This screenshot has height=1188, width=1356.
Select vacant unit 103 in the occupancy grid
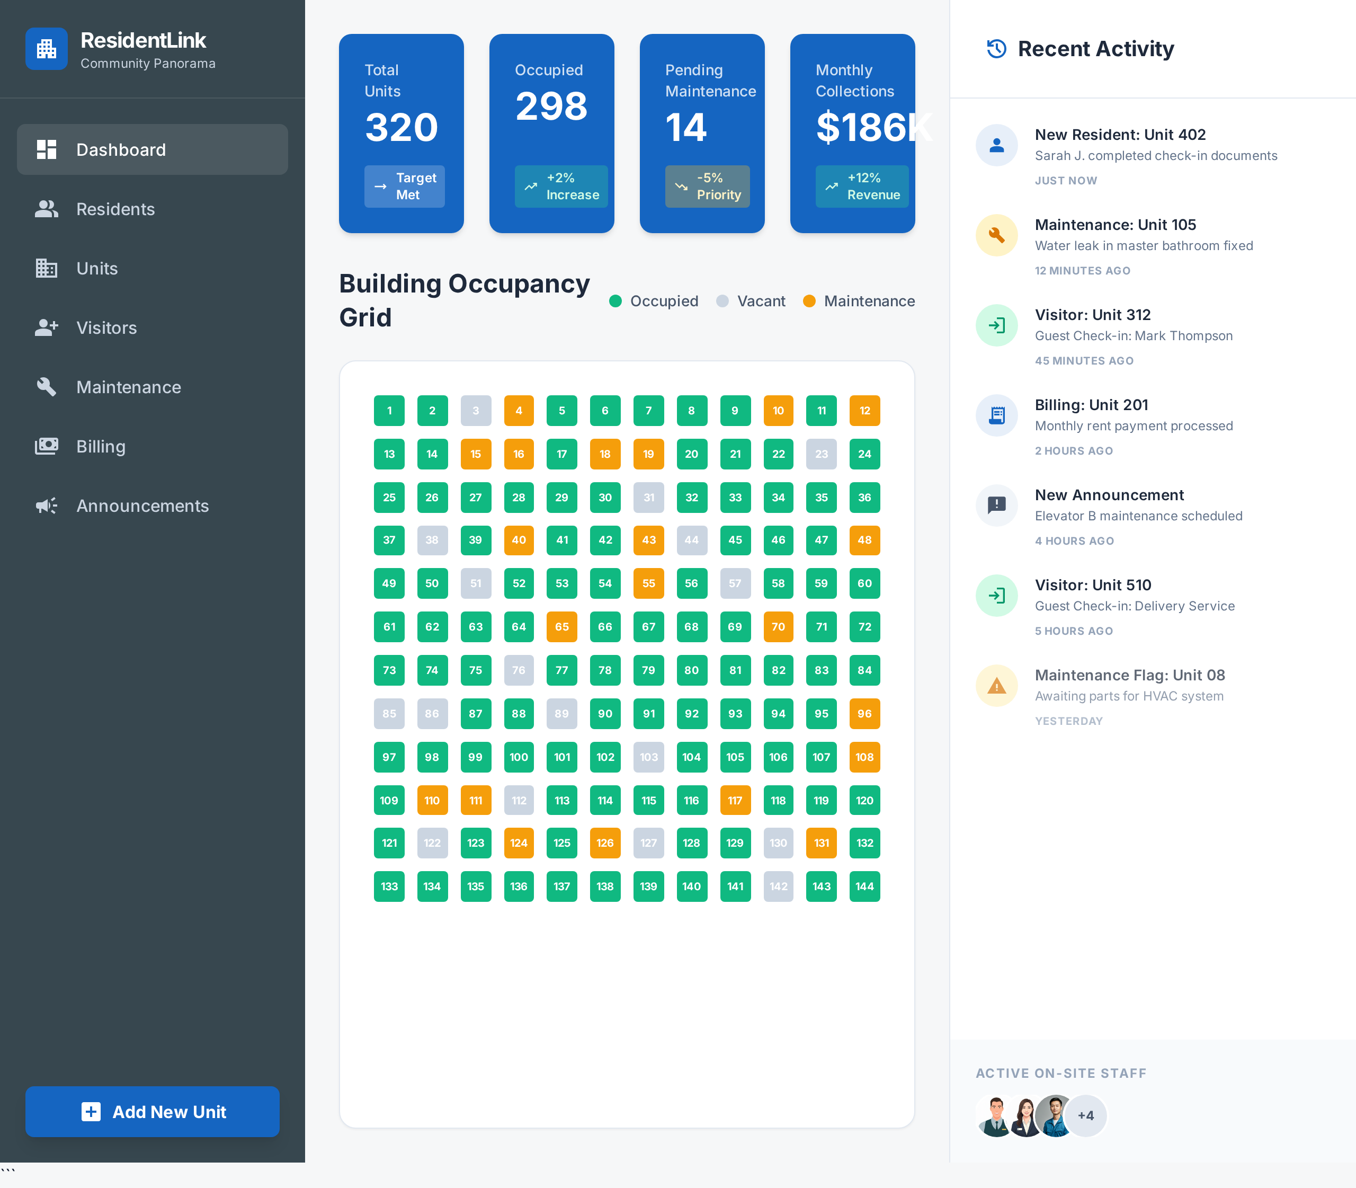648,757
